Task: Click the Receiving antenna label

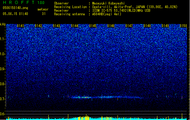Action: click(69, 14)
